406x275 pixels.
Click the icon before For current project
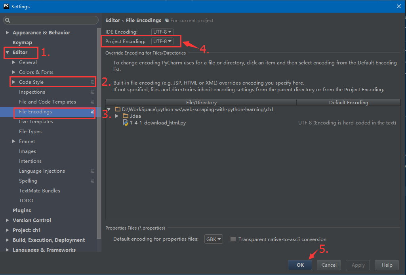point(167,21)
